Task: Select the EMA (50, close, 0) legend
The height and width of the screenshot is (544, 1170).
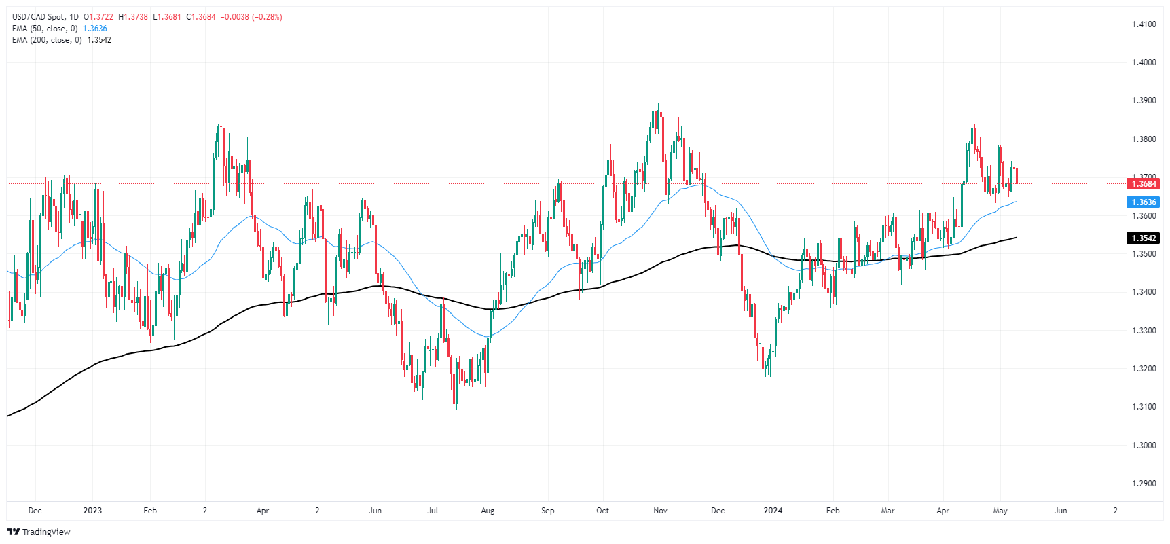Action: 45,29
